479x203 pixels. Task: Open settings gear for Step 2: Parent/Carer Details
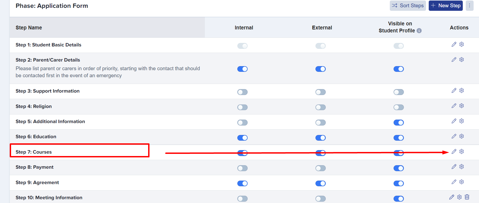click(x=462, y=59)
